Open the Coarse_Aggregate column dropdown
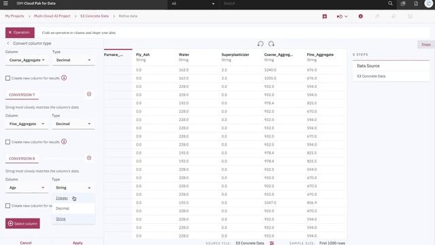 [x=27, y=60]
